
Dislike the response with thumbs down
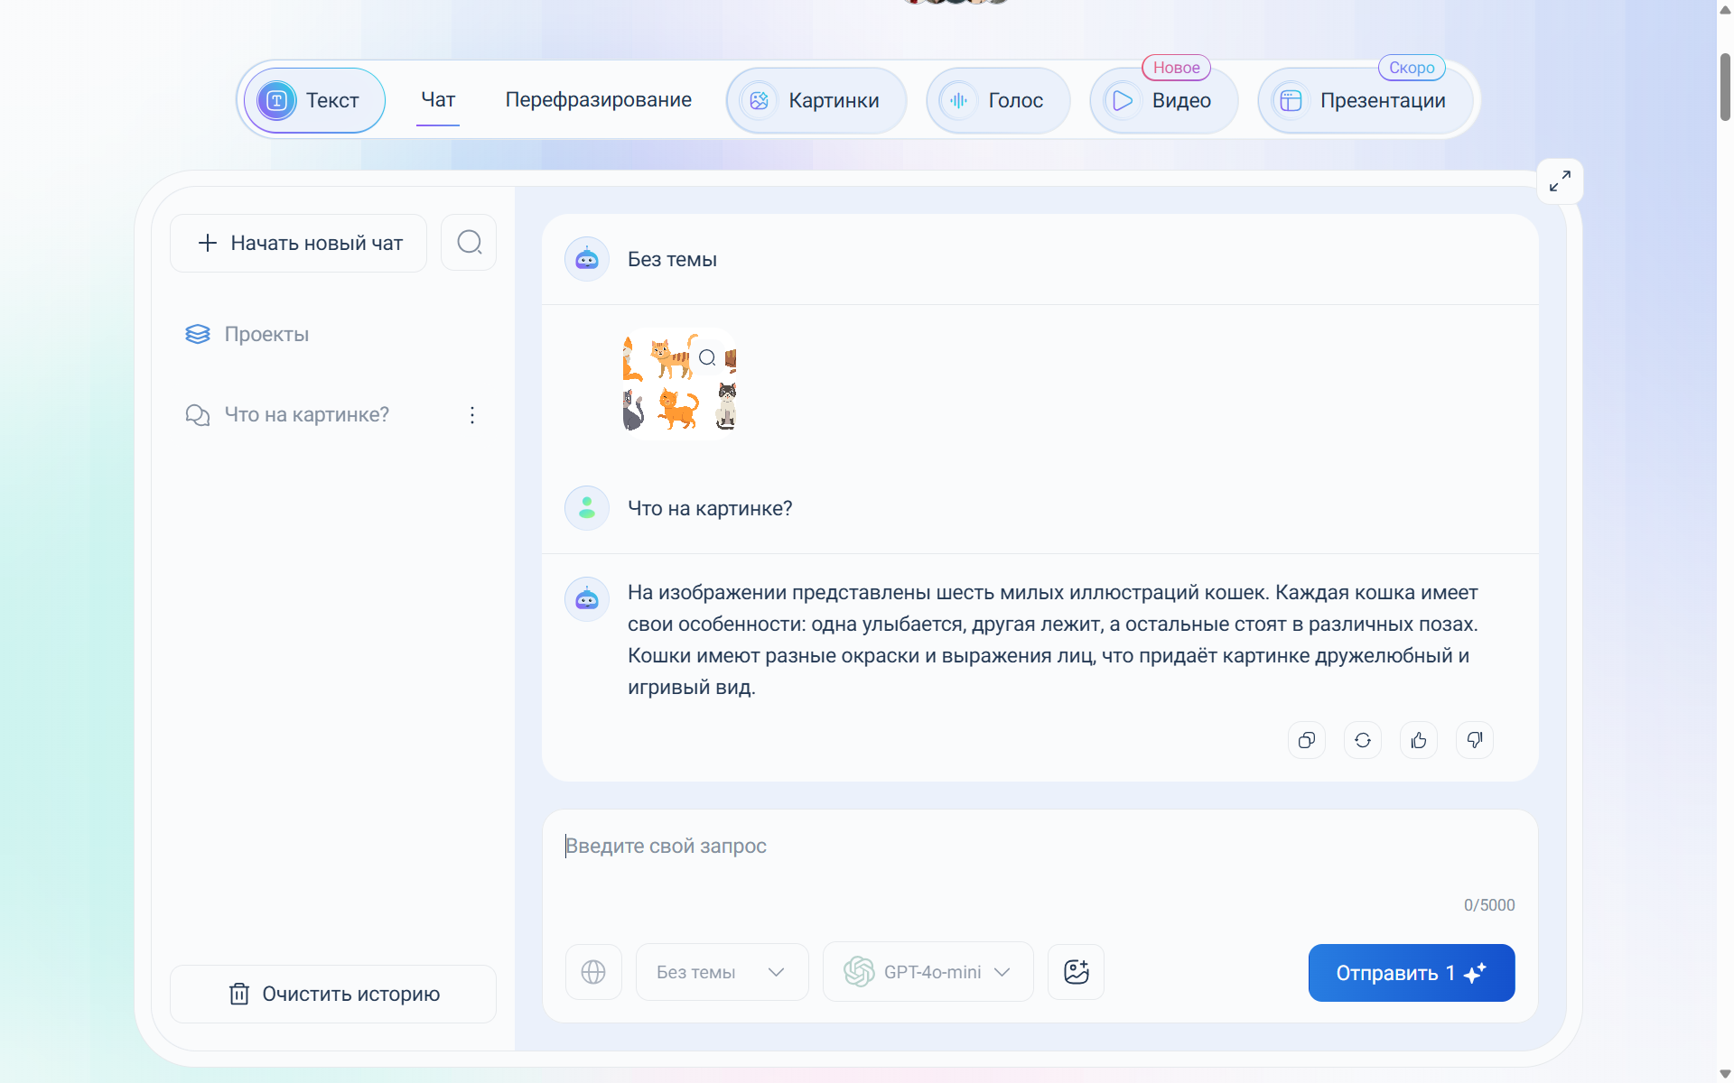(x=1474, y=740)
